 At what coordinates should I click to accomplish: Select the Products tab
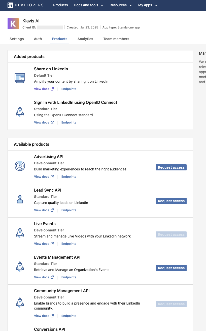[59, 39]
